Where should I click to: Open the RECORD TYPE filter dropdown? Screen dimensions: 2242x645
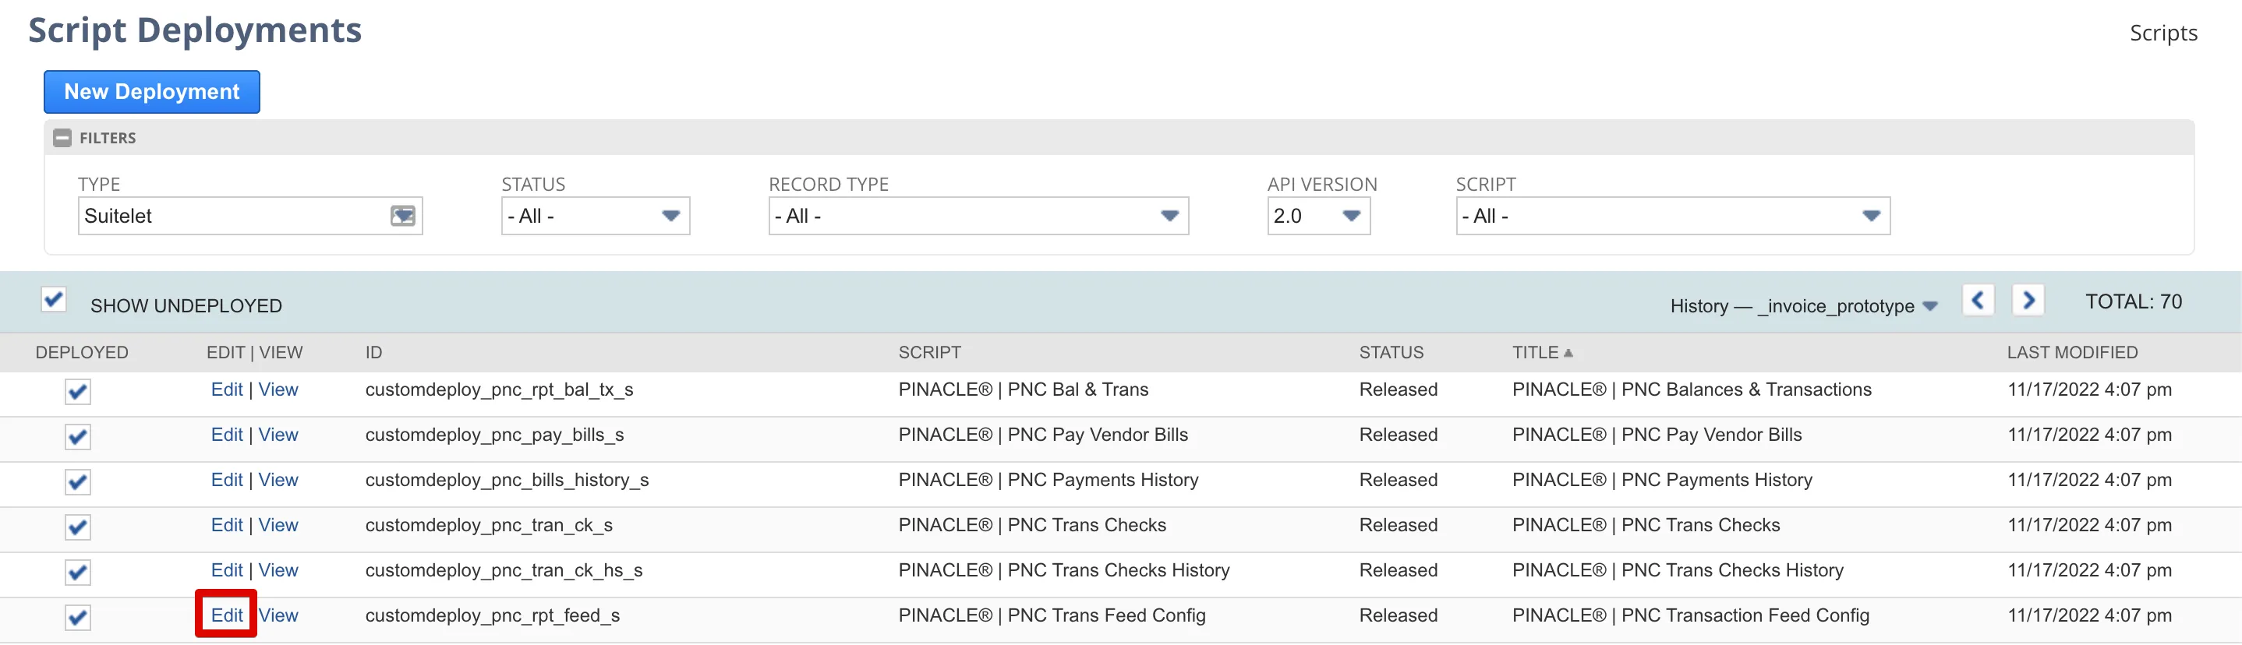(978, 216)
